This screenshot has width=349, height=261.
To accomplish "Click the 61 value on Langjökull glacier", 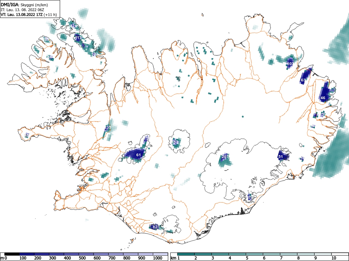I will point(139,155).
